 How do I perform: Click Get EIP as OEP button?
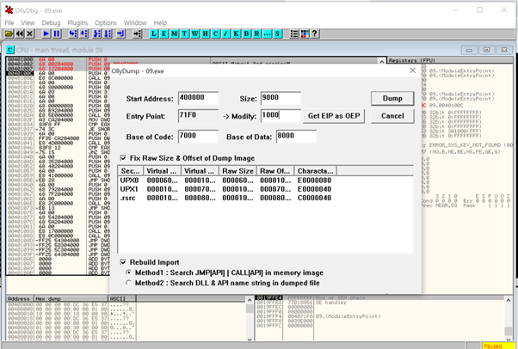pyautogui.click(x=334, y=116)
